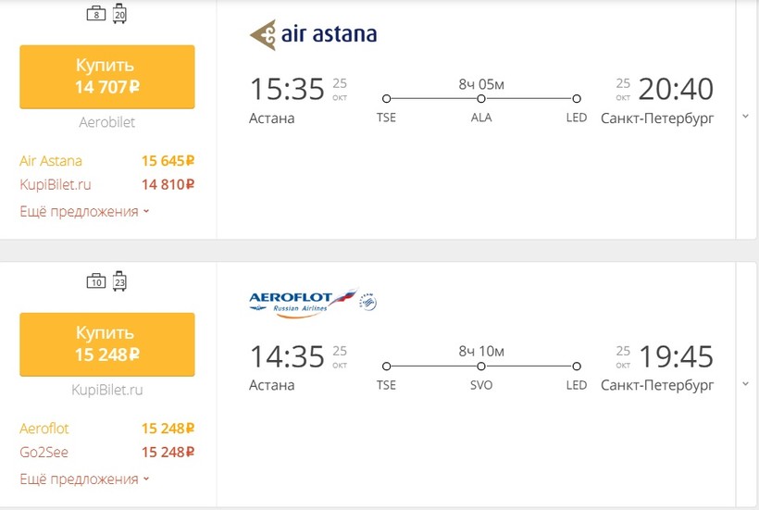The width and height of the screenshot is (759, 510).
Task: Open more offers under the Air Astana ticket
Action: [84, 211]
